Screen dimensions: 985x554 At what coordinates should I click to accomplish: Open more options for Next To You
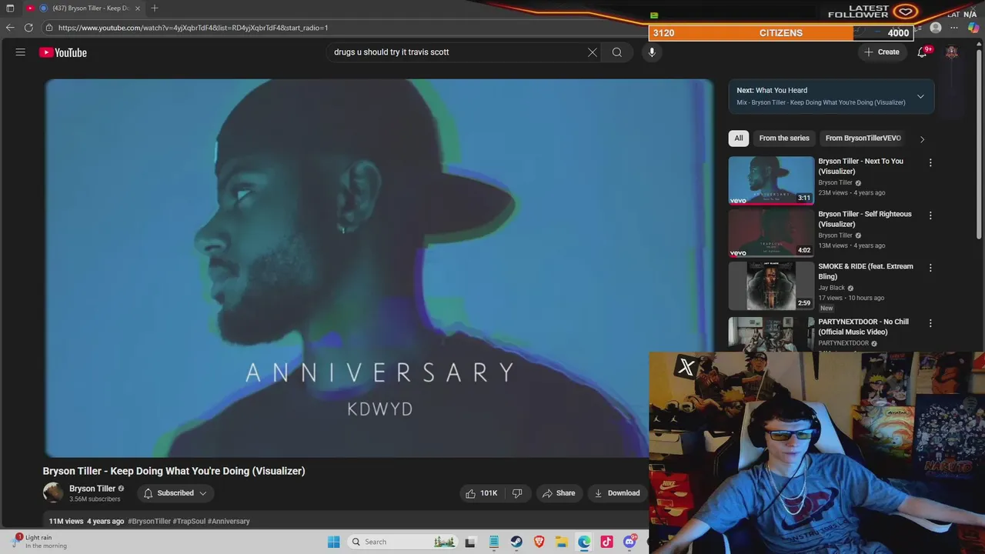pos(930,162)
